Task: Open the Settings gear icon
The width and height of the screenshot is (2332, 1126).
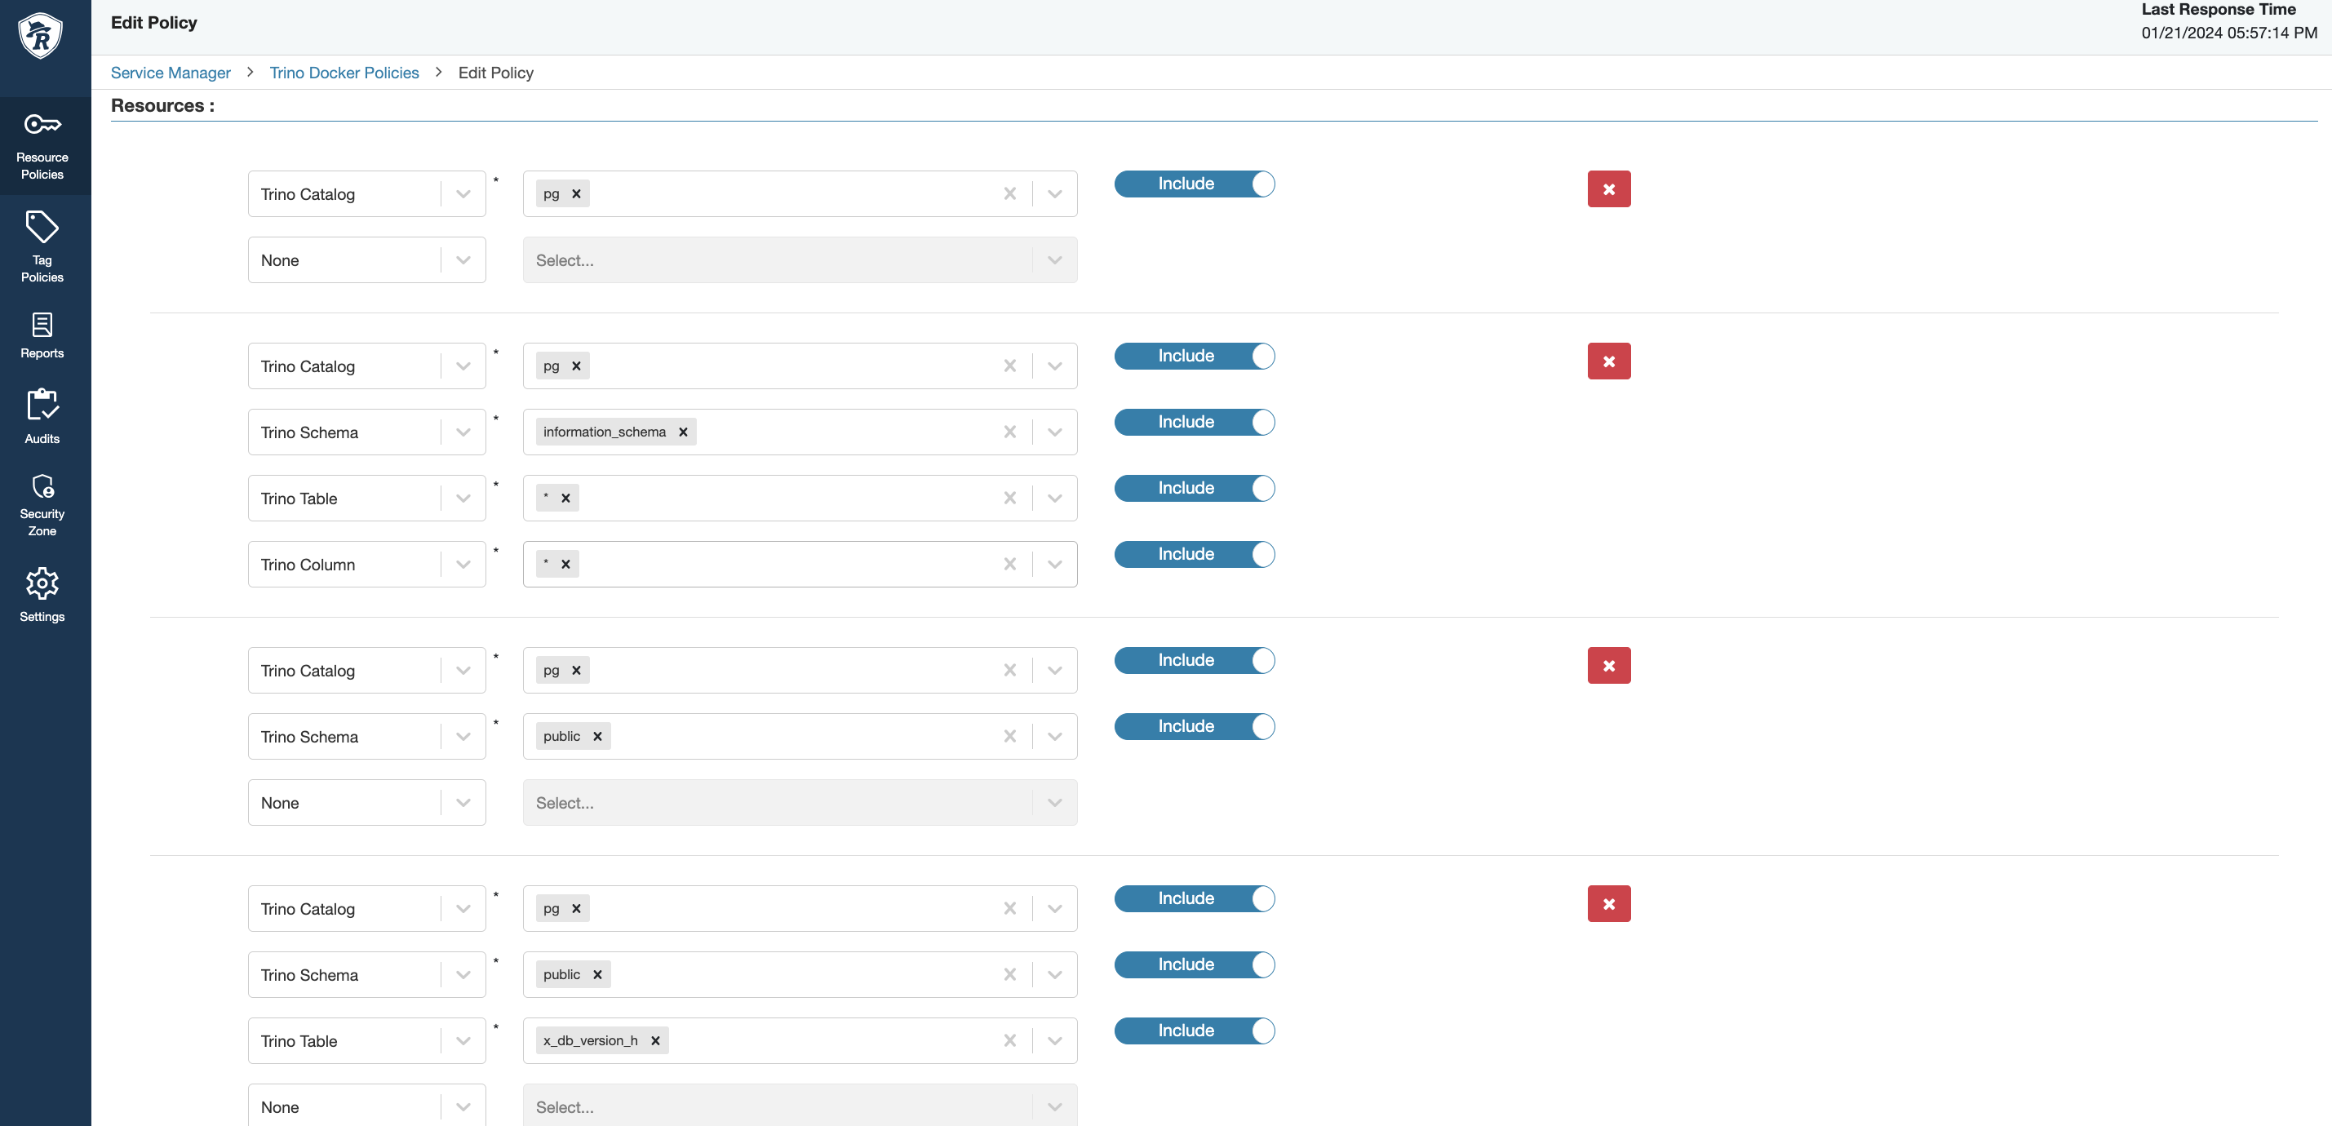Action: pyautogui.click(x=42, y=584)
